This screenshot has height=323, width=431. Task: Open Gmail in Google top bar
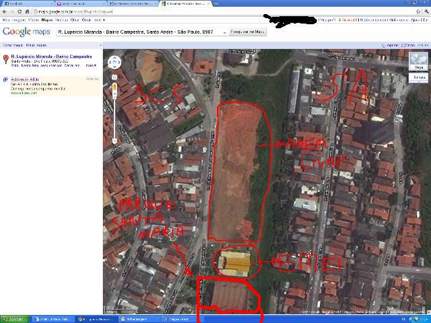click(86, 20)
